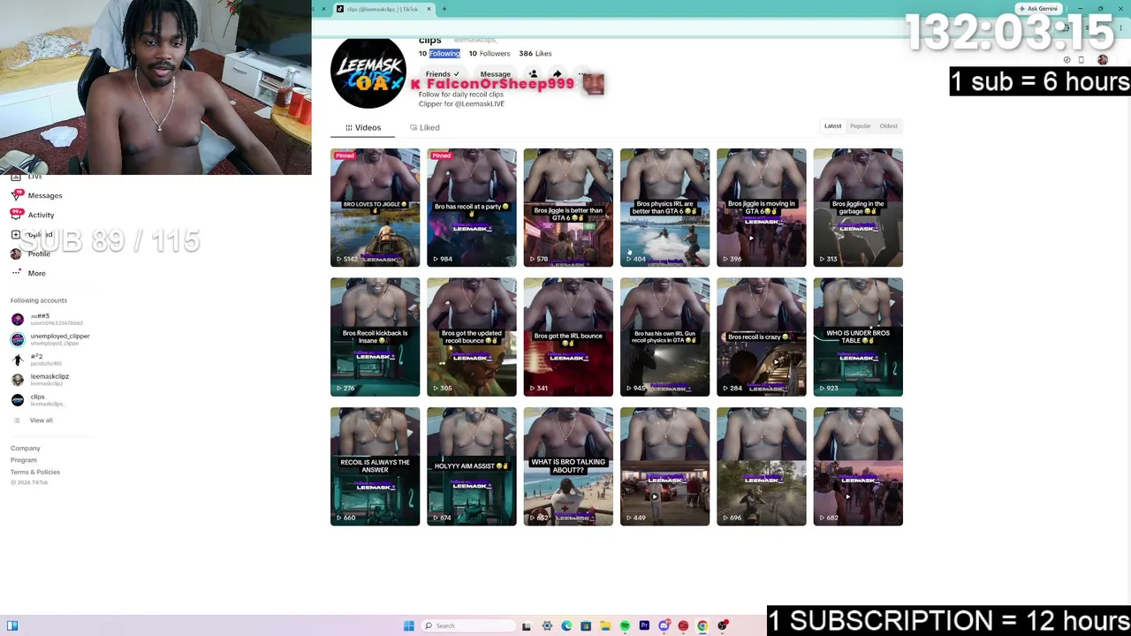The width and height of the screenshot is (1131, 636).
Task: Open the Chrome profile avatar icon
Action: [x=1102, y=60]
